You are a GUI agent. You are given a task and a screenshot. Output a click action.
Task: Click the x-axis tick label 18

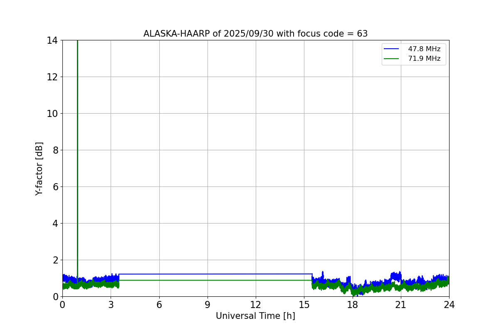click(353, 305)
